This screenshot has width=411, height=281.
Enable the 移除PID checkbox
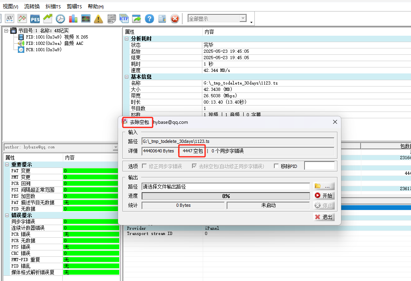[276, 166]
